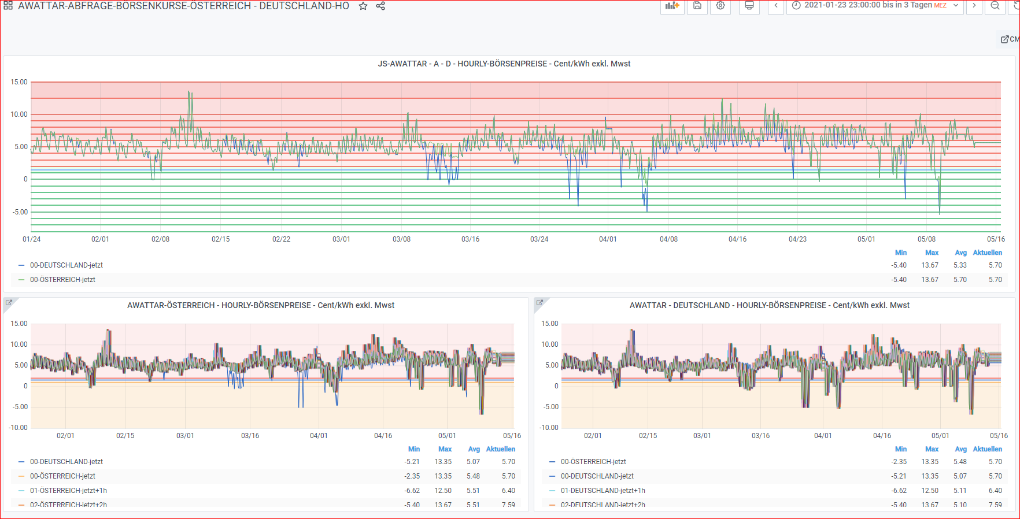Toggle 00-ÖSTERREICH-jetzt series in DEUTSCHLAND panel legend
This screenshot has height=519, width=1020.
[593, 462]
